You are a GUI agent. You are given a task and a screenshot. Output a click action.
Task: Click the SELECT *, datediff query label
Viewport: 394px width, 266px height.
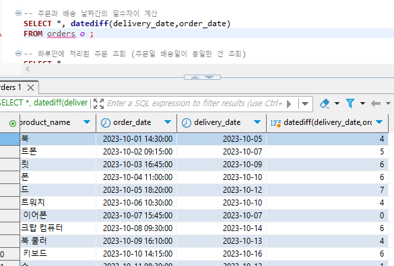point(44,103)
